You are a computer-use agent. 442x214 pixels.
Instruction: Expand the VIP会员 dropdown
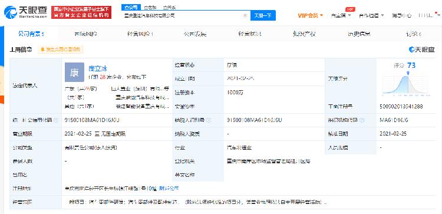(x=311, y=15)
